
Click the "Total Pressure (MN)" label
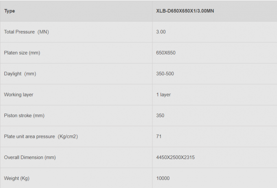click(x=26, y=32)
